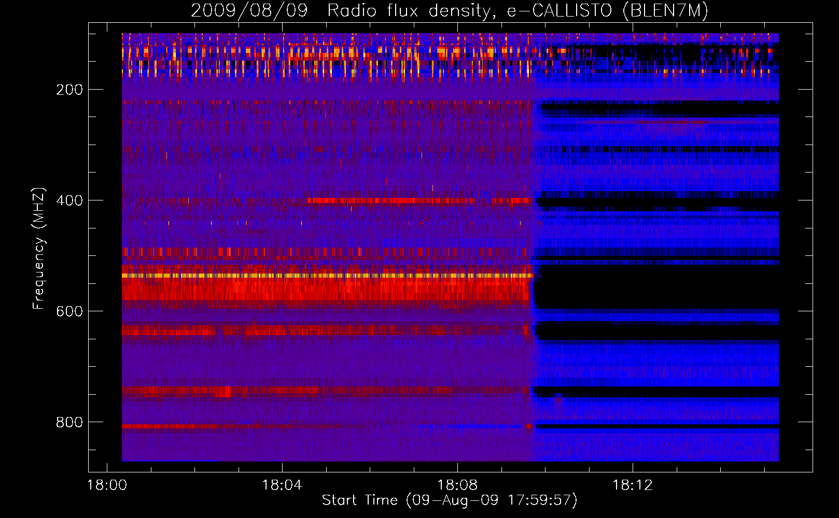
Task: Click the 18:12 time tick label
Action: [x=633, y=485]
